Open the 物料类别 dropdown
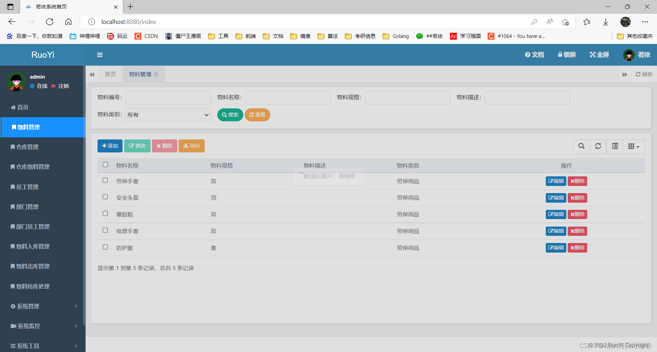This screenshot has height=352, width=657. click(168, 115)
